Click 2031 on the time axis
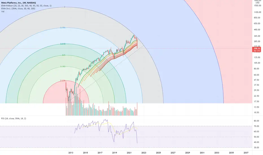Image resolution: width=263 pixels, height=155 pixels. [x=202, y=153]
